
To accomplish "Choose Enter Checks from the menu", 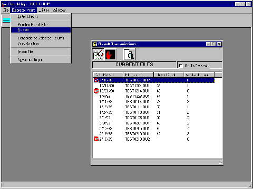I will 41,16.
